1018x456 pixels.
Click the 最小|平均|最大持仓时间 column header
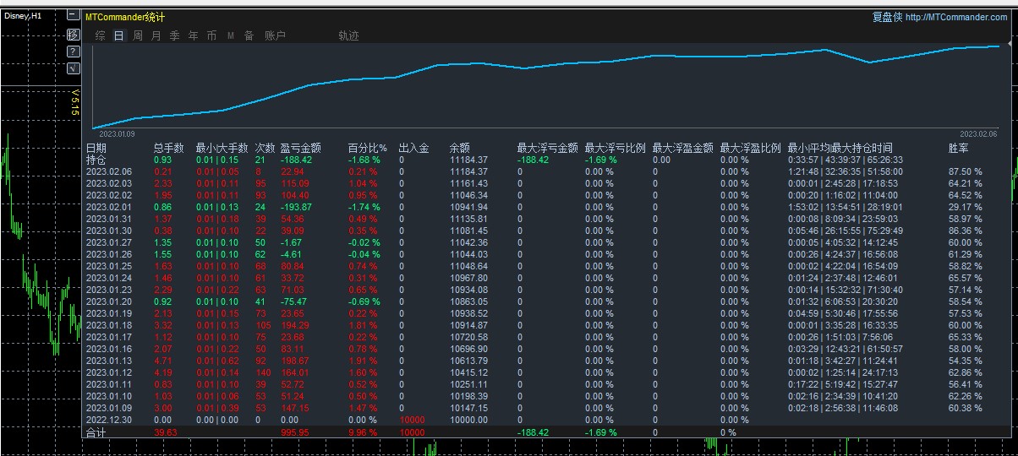(840, 148)
